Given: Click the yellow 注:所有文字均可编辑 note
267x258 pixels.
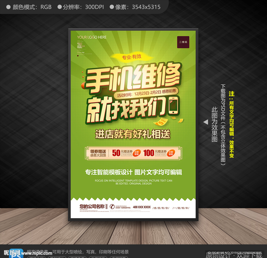Looking at the screenshot, I should click(232, 124).
